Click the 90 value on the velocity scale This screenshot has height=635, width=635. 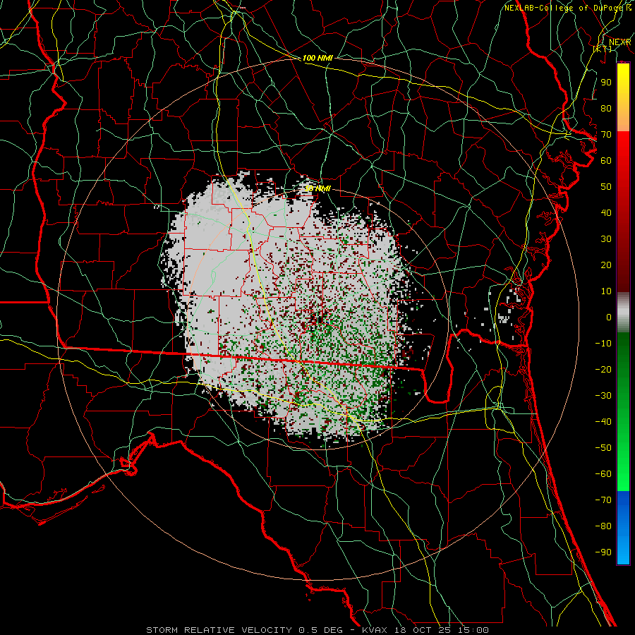(606, 83)
